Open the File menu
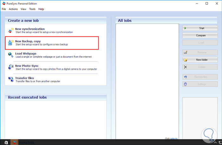The image size is (222, 145). coord(4,9)
